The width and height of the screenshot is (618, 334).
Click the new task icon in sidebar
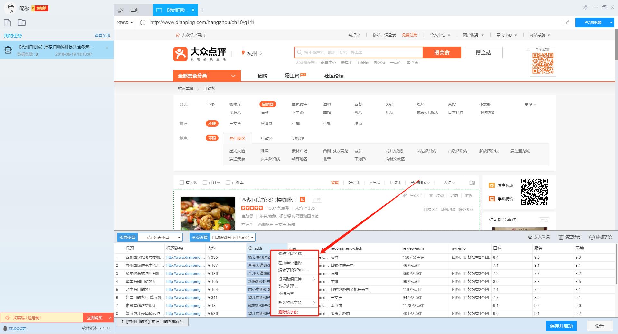[7, 23]
